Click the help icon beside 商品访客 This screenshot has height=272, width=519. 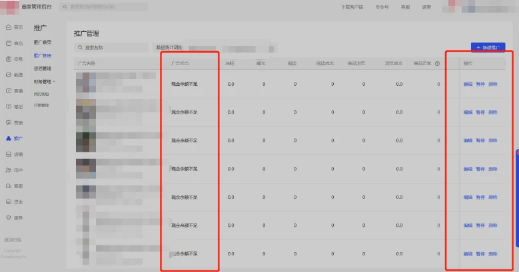pos(437,63)
